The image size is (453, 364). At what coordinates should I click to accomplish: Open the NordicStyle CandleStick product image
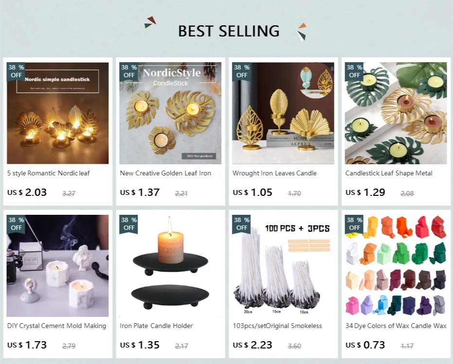pyautogui.click(x=171, y=113)
